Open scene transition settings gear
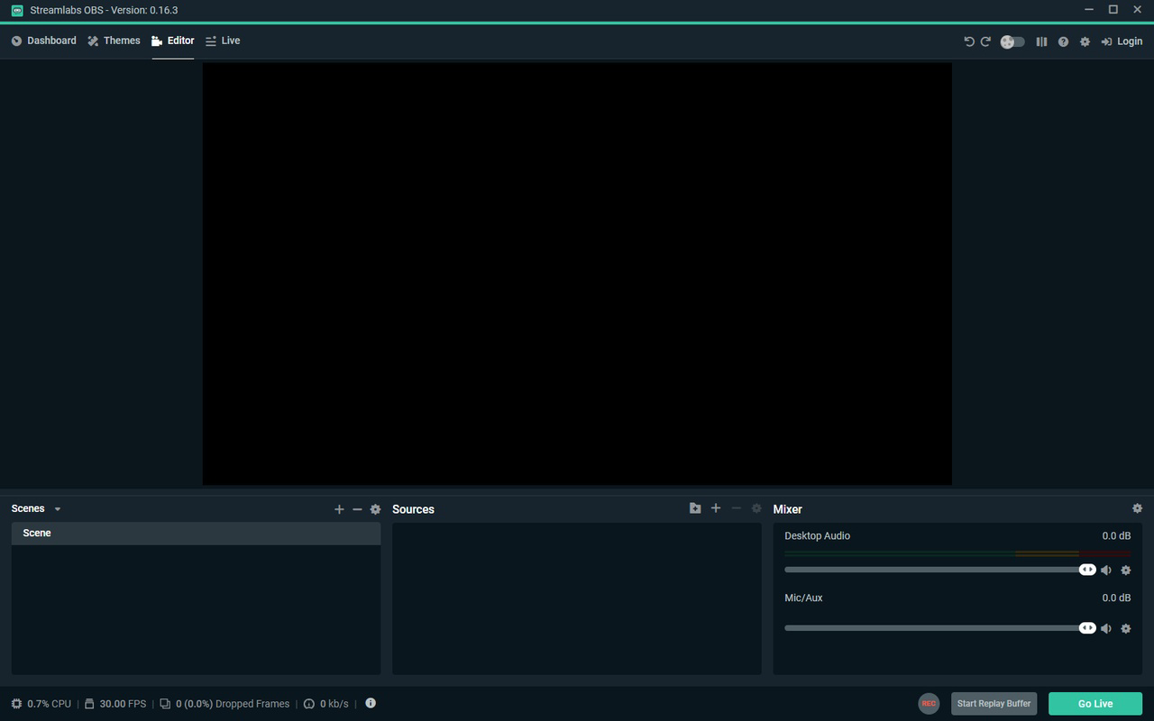 tap(375, 508)
